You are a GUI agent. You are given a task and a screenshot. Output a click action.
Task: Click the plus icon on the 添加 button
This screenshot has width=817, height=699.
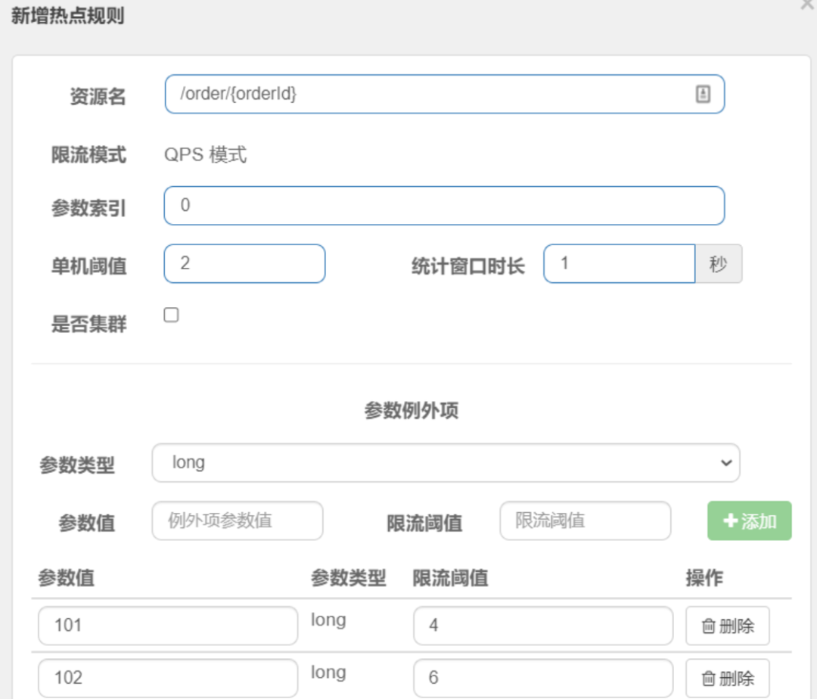(731, 521)
